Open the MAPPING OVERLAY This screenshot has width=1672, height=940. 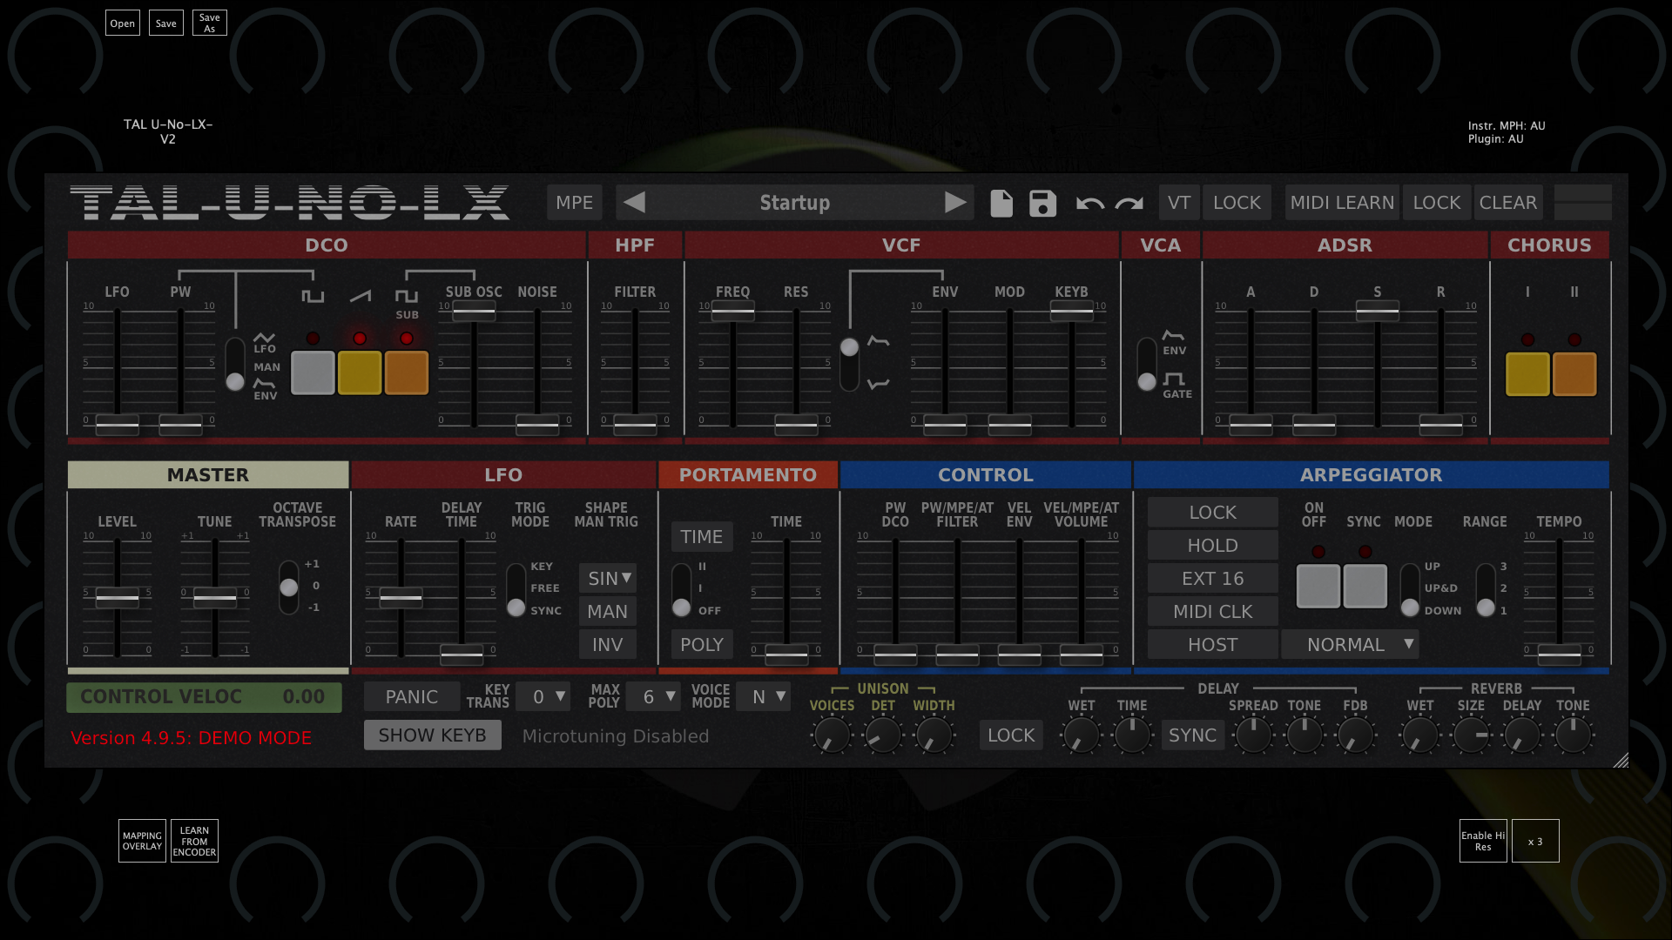pos(142,841)
